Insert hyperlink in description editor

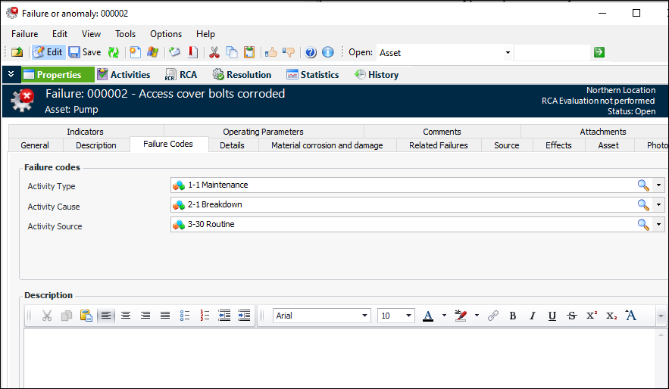492,316
